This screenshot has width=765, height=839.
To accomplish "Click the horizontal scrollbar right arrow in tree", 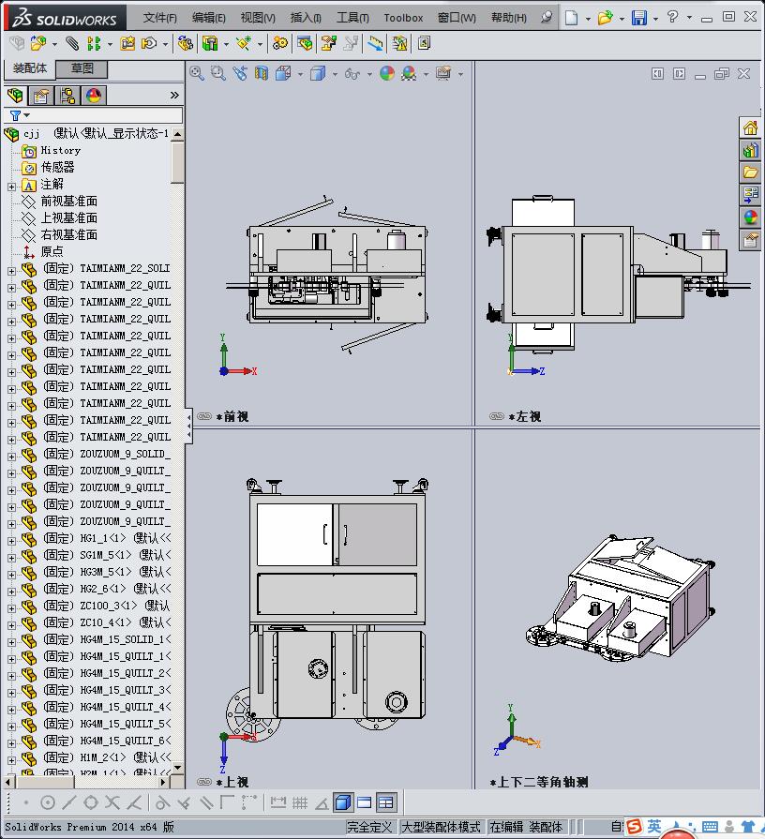I will click(x=164, y=782).
